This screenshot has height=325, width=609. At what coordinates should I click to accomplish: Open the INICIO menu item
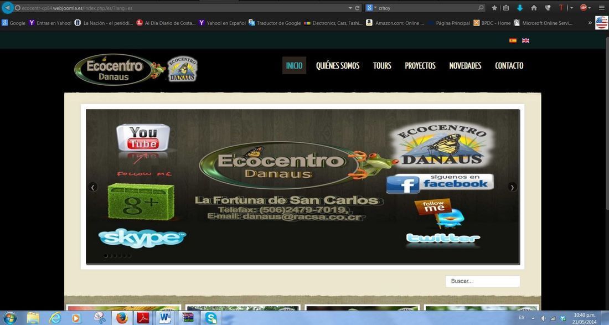(x=294, y=66)
